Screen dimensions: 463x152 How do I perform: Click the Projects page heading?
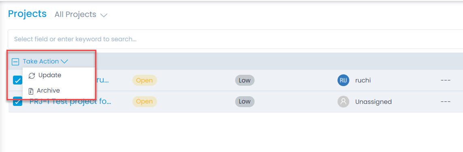(27, 14)
